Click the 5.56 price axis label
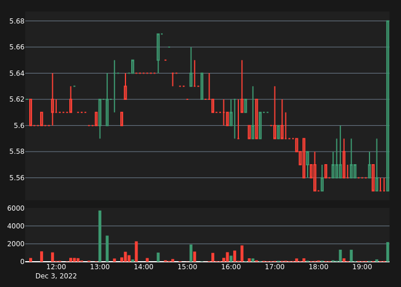This screenshot has width=401, height=287. (x=17, y=178)
